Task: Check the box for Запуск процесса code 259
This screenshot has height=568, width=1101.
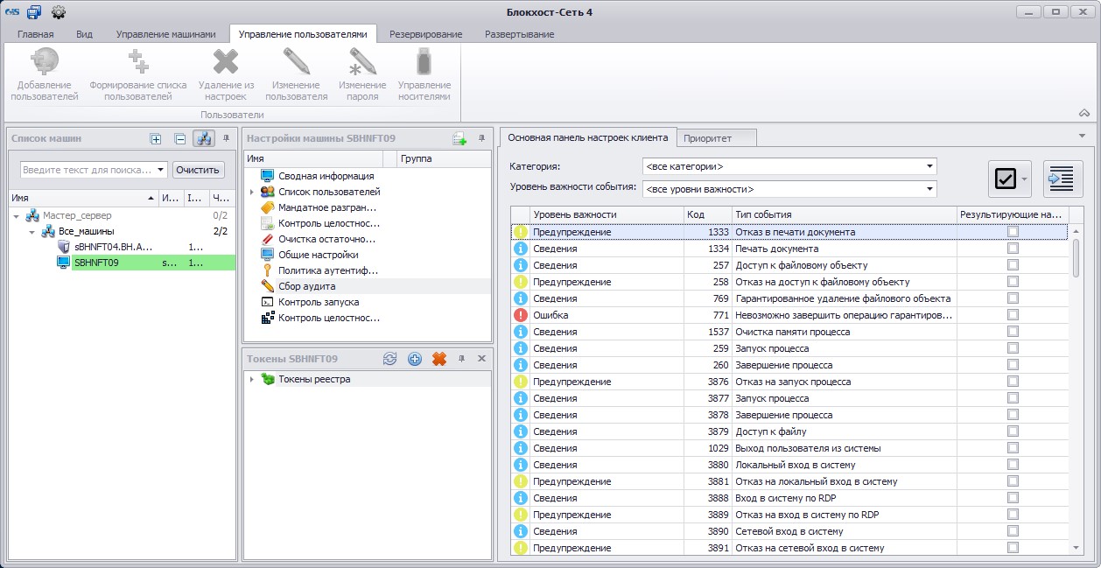Action: [x=1013, y=348]
